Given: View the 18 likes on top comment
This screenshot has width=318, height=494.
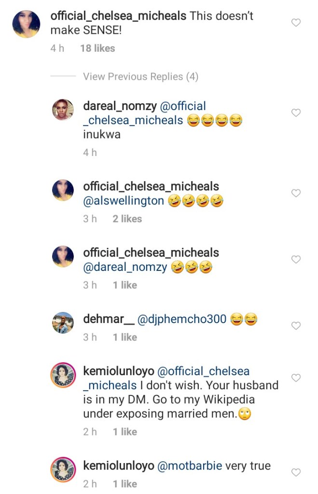Looking at the screenshot, I should 97,48.
